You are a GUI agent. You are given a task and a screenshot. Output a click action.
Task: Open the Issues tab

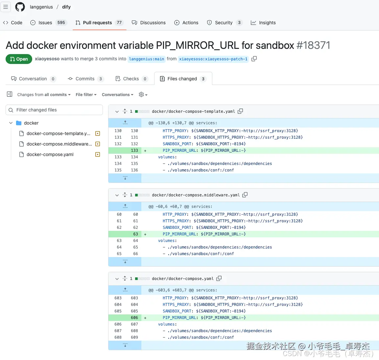tap(48, 23)
